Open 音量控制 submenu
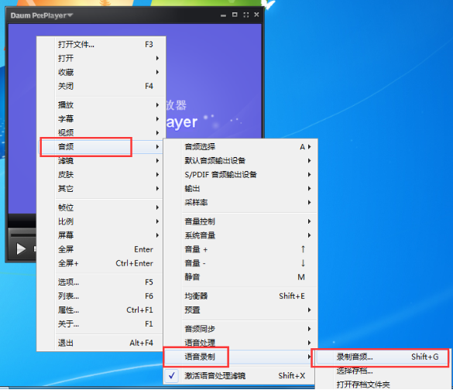Screen dimensions: 453x390 pos(241,221)
